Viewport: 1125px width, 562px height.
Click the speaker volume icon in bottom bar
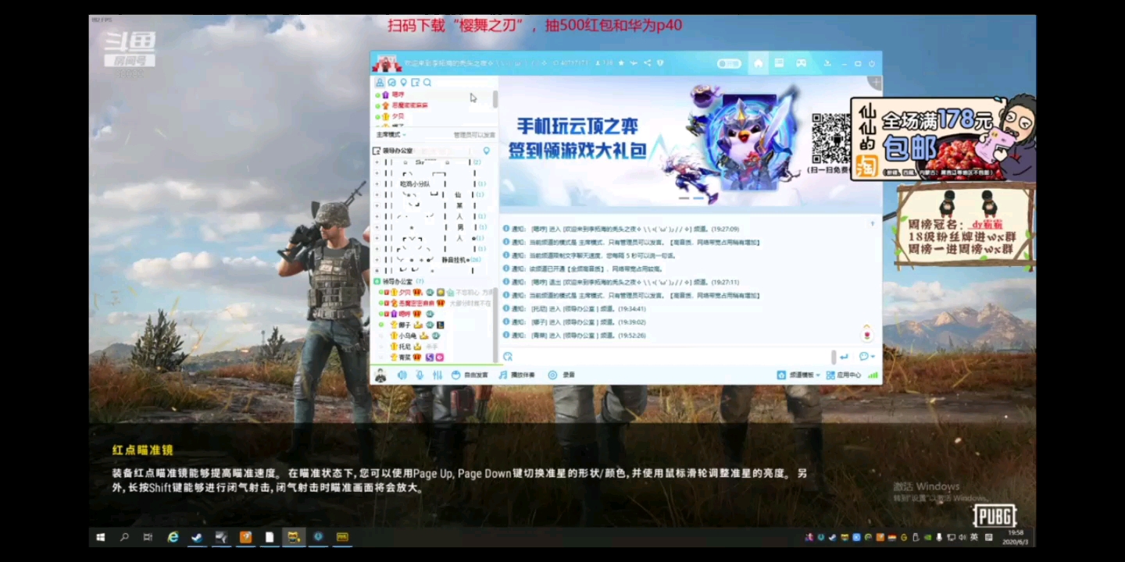[x=402, y=375]
